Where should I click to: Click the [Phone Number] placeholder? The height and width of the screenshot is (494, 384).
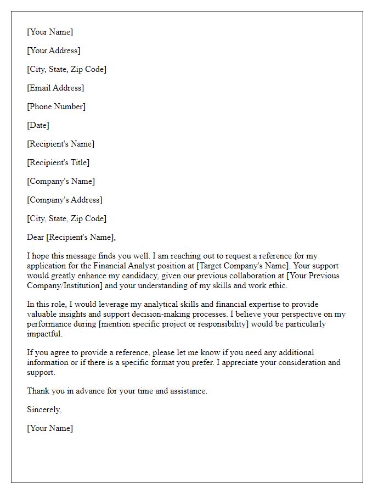(56, 106)
